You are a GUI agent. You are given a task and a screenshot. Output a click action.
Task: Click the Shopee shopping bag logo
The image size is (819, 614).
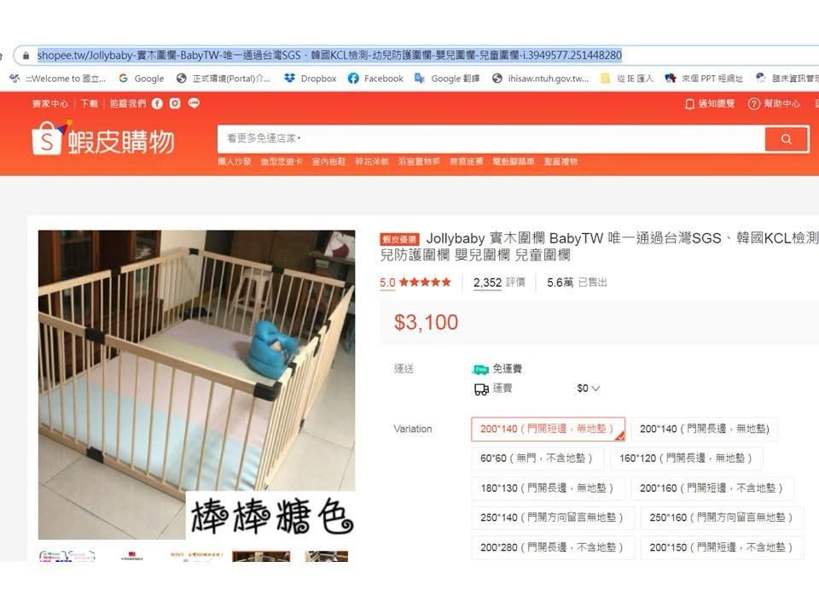tap(49, 138)
